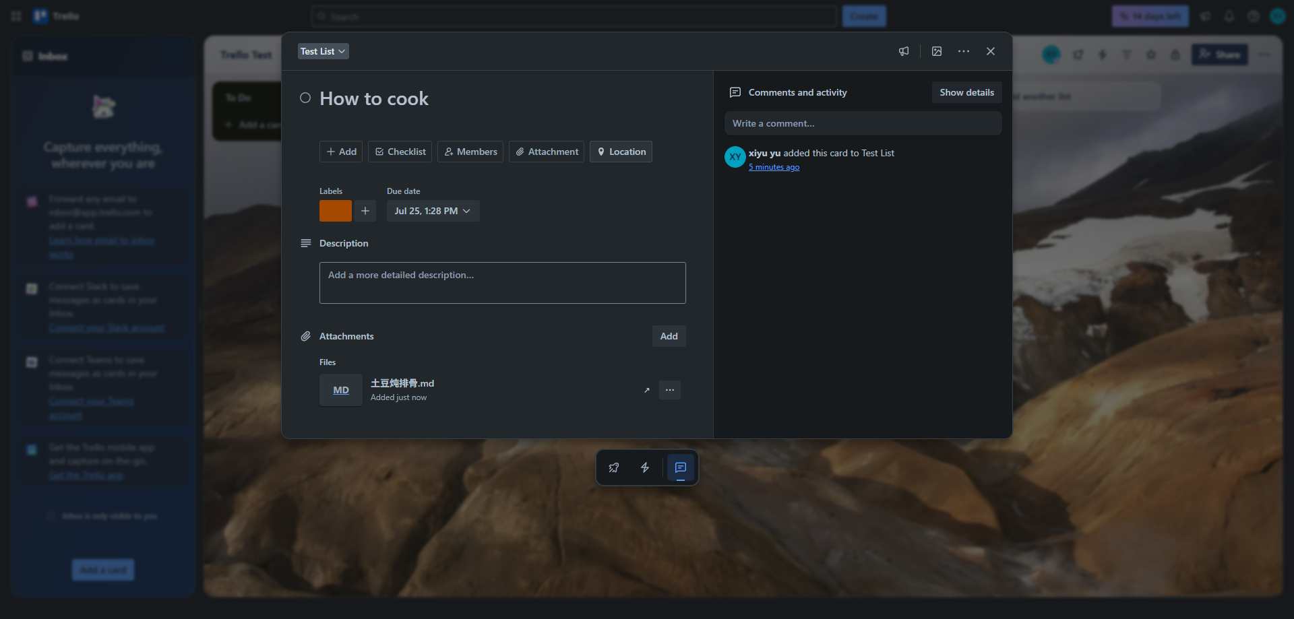Click the Add button with plus sign
This screenshot has width=1294, height=619.
click(341, 152)
